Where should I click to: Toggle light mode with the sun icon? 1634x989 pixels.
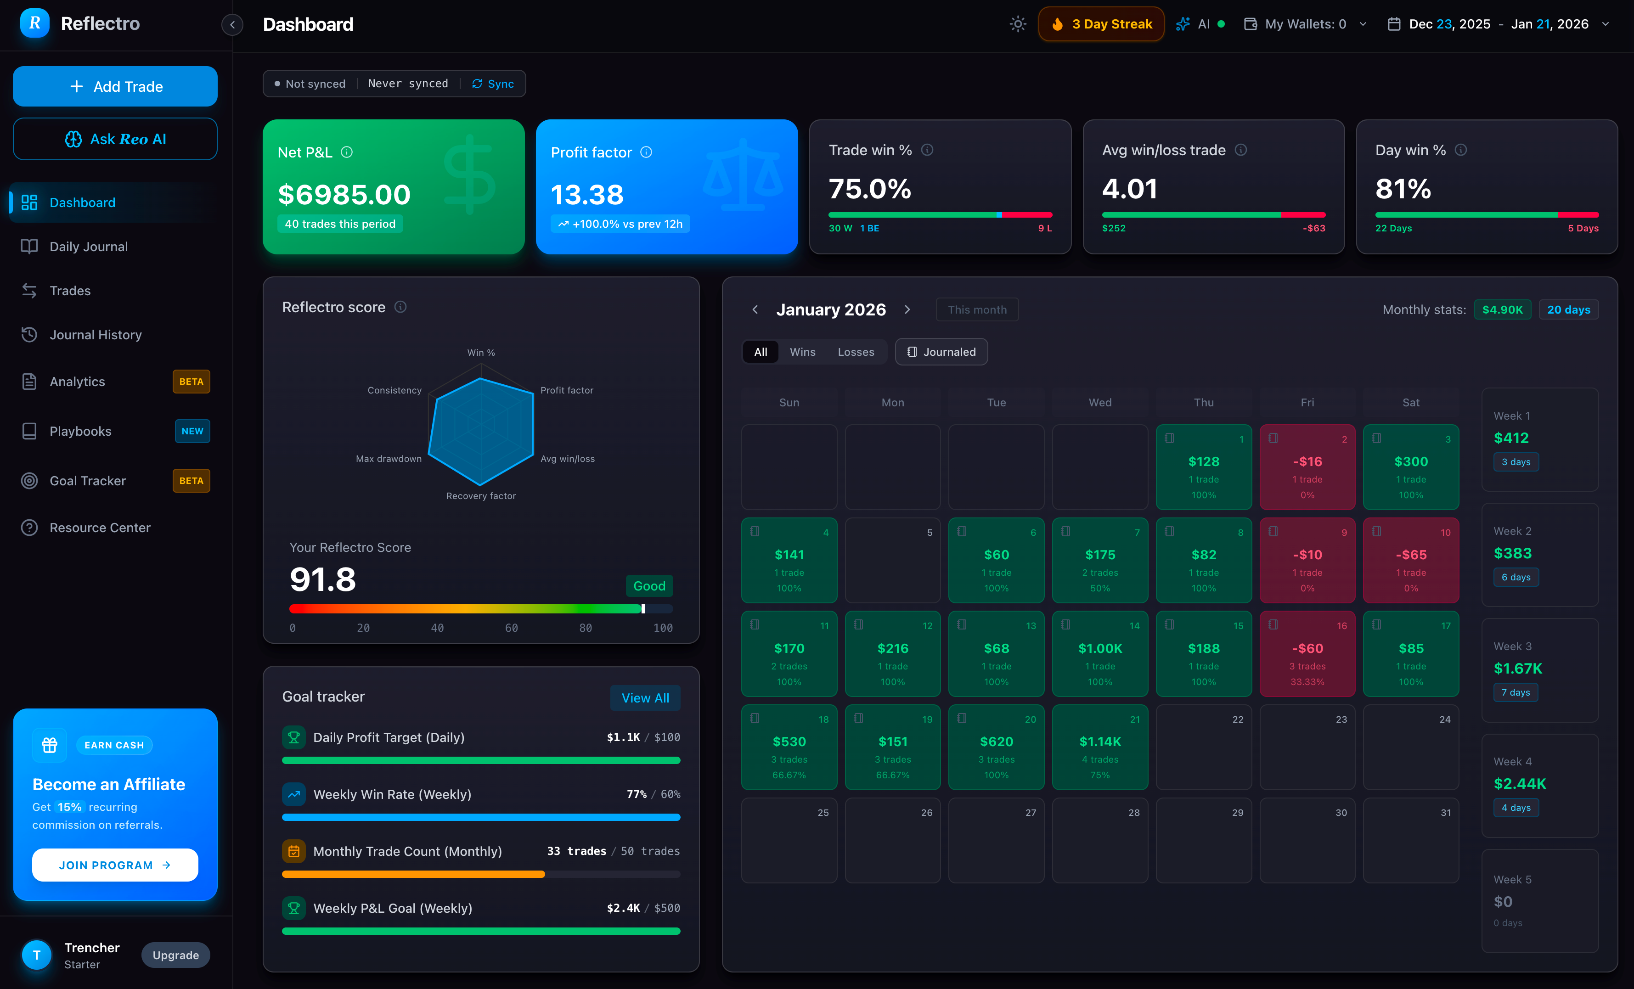(x=1017, y=24)
